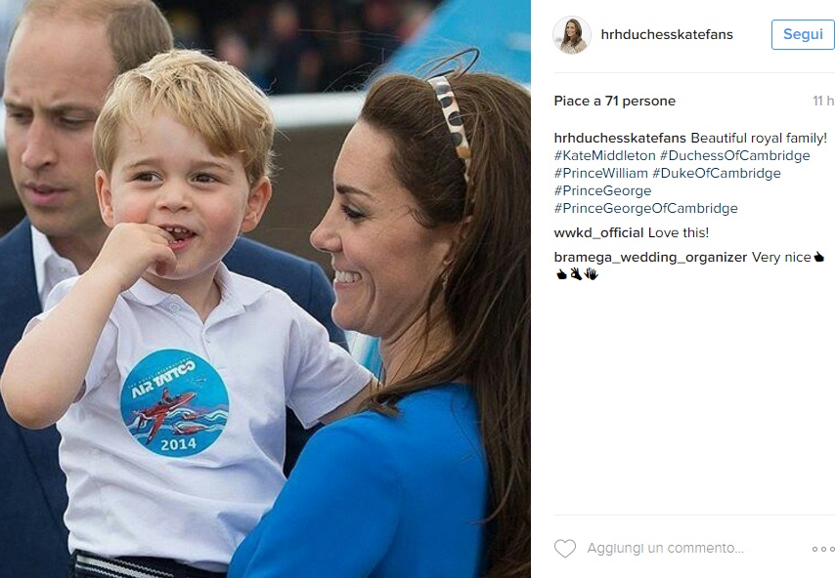Click the Air Tattoo 2014 sticker in photo

pos(175,402)
